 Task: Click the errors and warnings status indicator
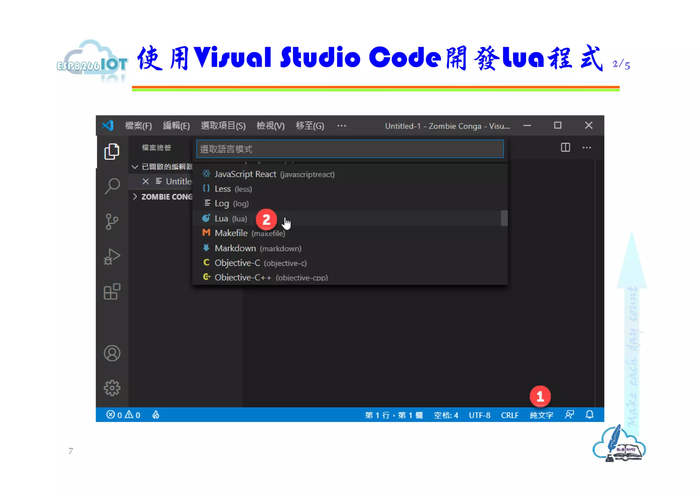tap(123, 415)
